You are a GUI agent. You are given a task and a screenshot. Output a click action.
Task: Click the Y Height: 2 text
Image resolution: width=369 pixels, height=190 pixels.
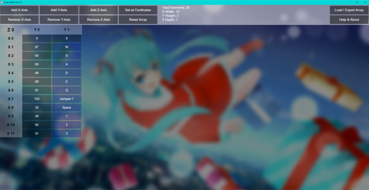click(x=170, y=16)
